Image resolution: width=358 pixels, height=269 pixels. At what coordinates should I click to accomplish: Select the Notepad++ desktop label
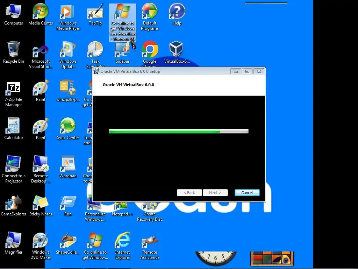[122, 214]
